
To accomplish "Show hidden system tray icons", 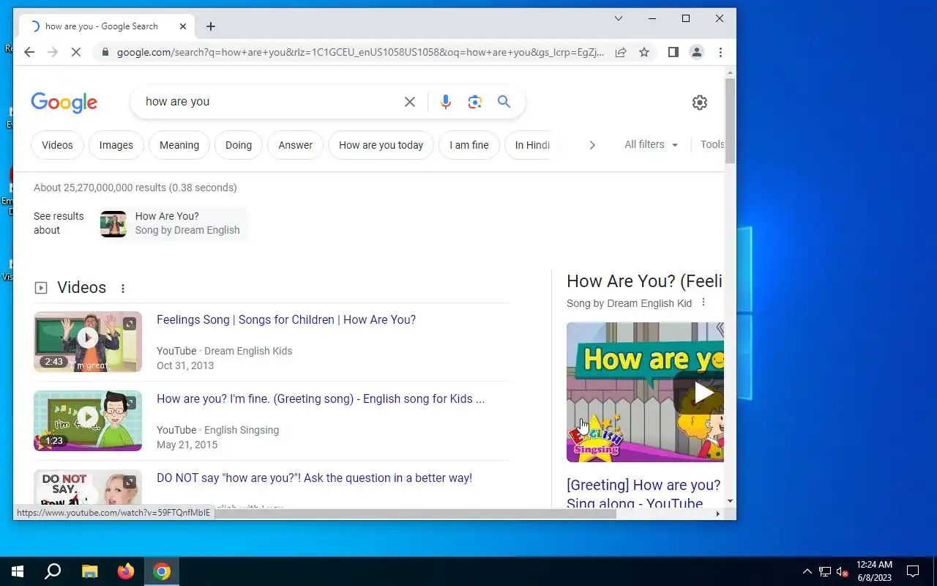I will click(807, 571).
